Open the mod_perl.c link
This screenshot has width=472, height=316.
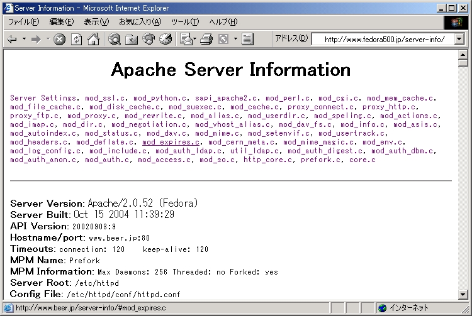[x=288, y=98]
